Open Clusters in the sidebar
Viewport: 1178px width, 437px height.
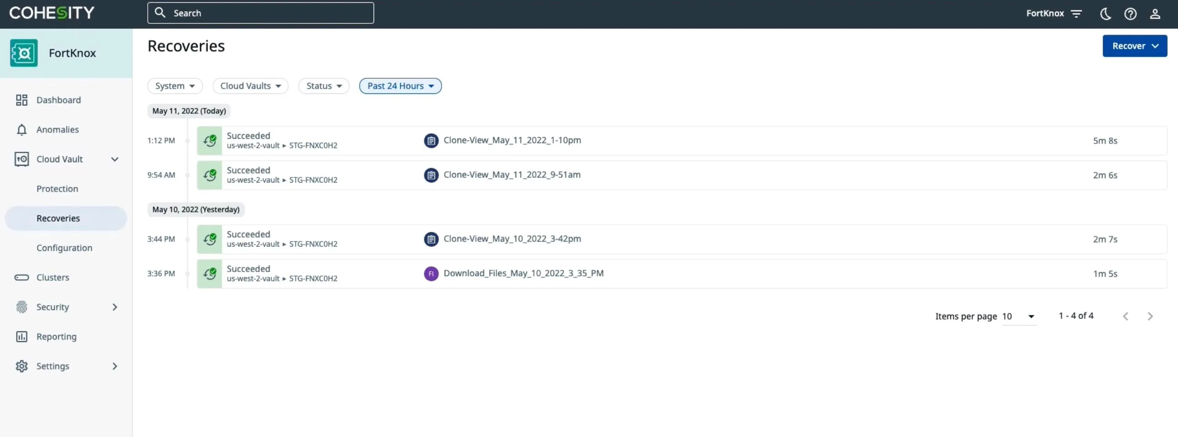pos(53,278)
